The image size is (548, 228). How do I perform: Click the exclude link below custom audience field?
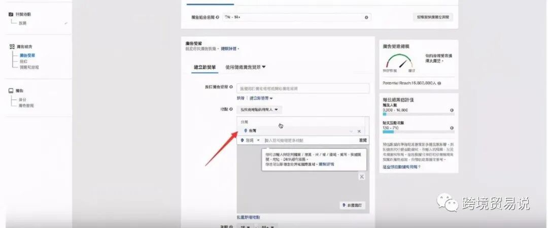pyautogui.click(x=241, y=99)
